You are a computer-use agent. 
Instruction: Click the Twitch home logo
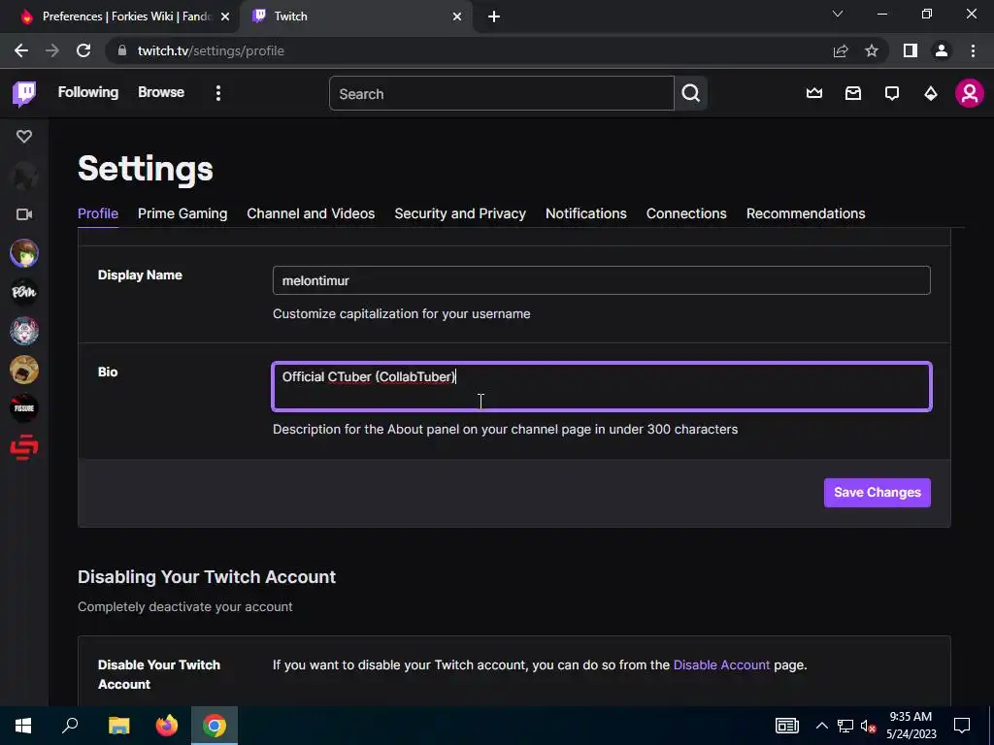click(24, 94)
